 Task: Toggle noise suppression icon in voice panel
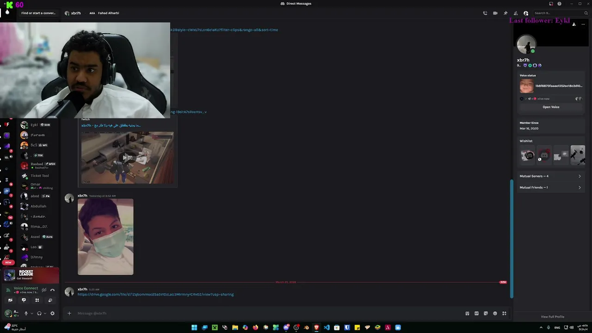coord(44,290)
